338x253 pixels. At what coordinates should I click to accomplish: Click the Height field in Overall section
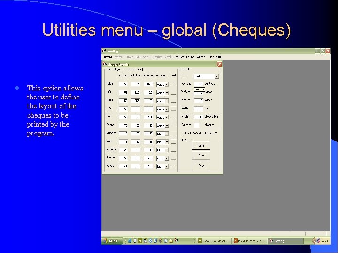pyautogui.click(x=199, y=117)
